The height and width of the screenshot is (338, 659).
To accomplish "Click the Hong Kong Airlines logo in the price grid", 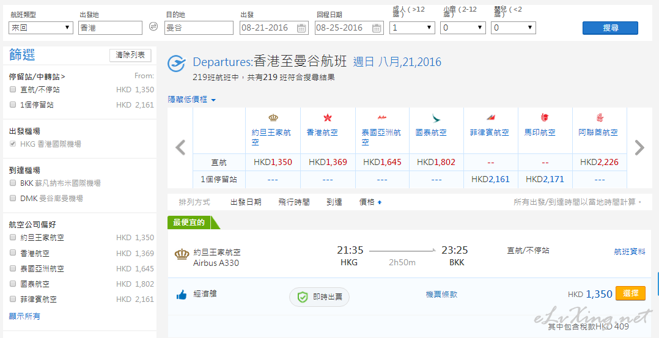I will coord(328,118).
